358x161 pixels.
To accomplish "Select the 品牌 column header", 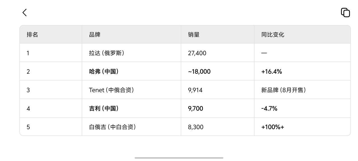I will click(x=95, y=35).
